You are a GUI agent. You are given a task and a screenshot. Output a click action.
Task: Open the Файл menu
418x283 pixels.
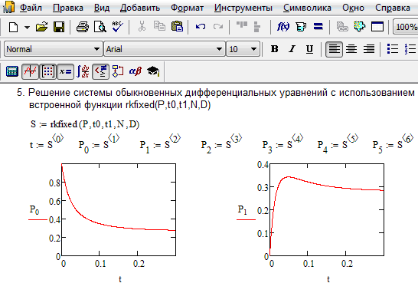click(31, 8)
